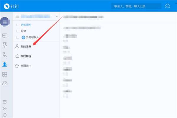Open the Workbench four-squares grid icon

tap(5, 74)
